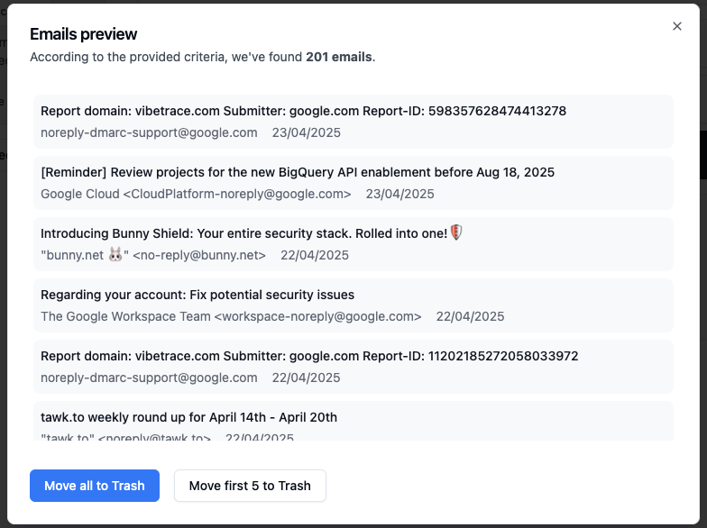Click the 201 emails count text
Image resolution: width=707 pixels, height=528 pixels.
pos(339,57)
